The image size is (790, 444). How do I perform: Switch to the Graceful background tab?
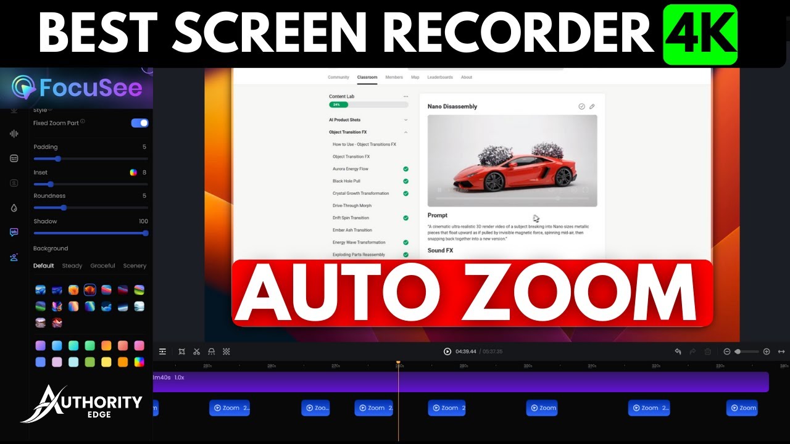point(102,266)
